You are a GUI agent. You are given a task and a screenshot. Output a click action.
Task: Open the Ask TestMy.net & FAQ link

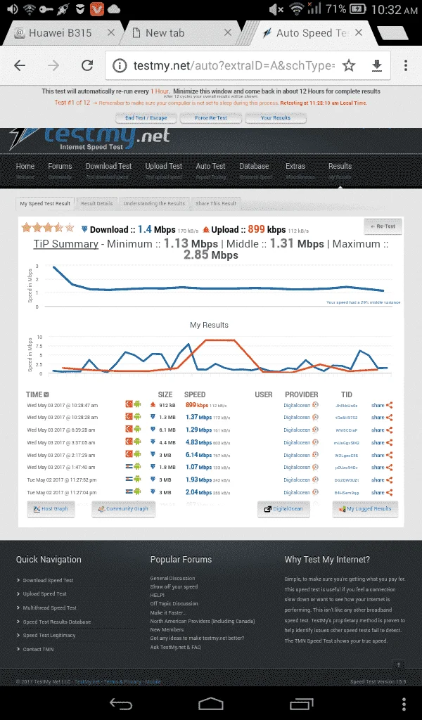[175, 647]
